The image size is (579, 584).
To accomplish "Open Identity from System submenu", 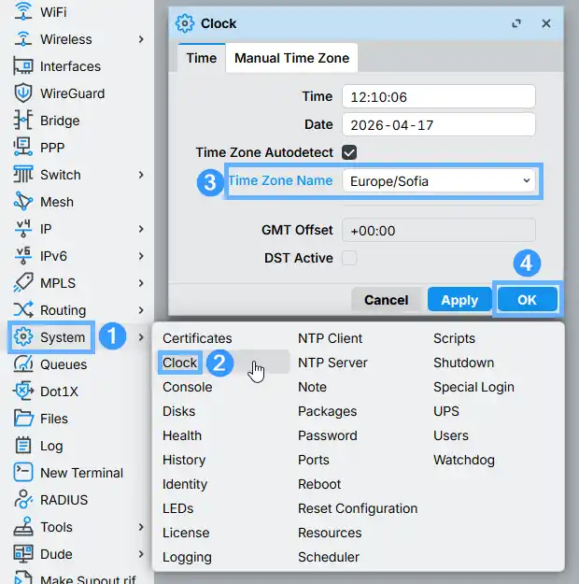I will (x=185, y=484).
